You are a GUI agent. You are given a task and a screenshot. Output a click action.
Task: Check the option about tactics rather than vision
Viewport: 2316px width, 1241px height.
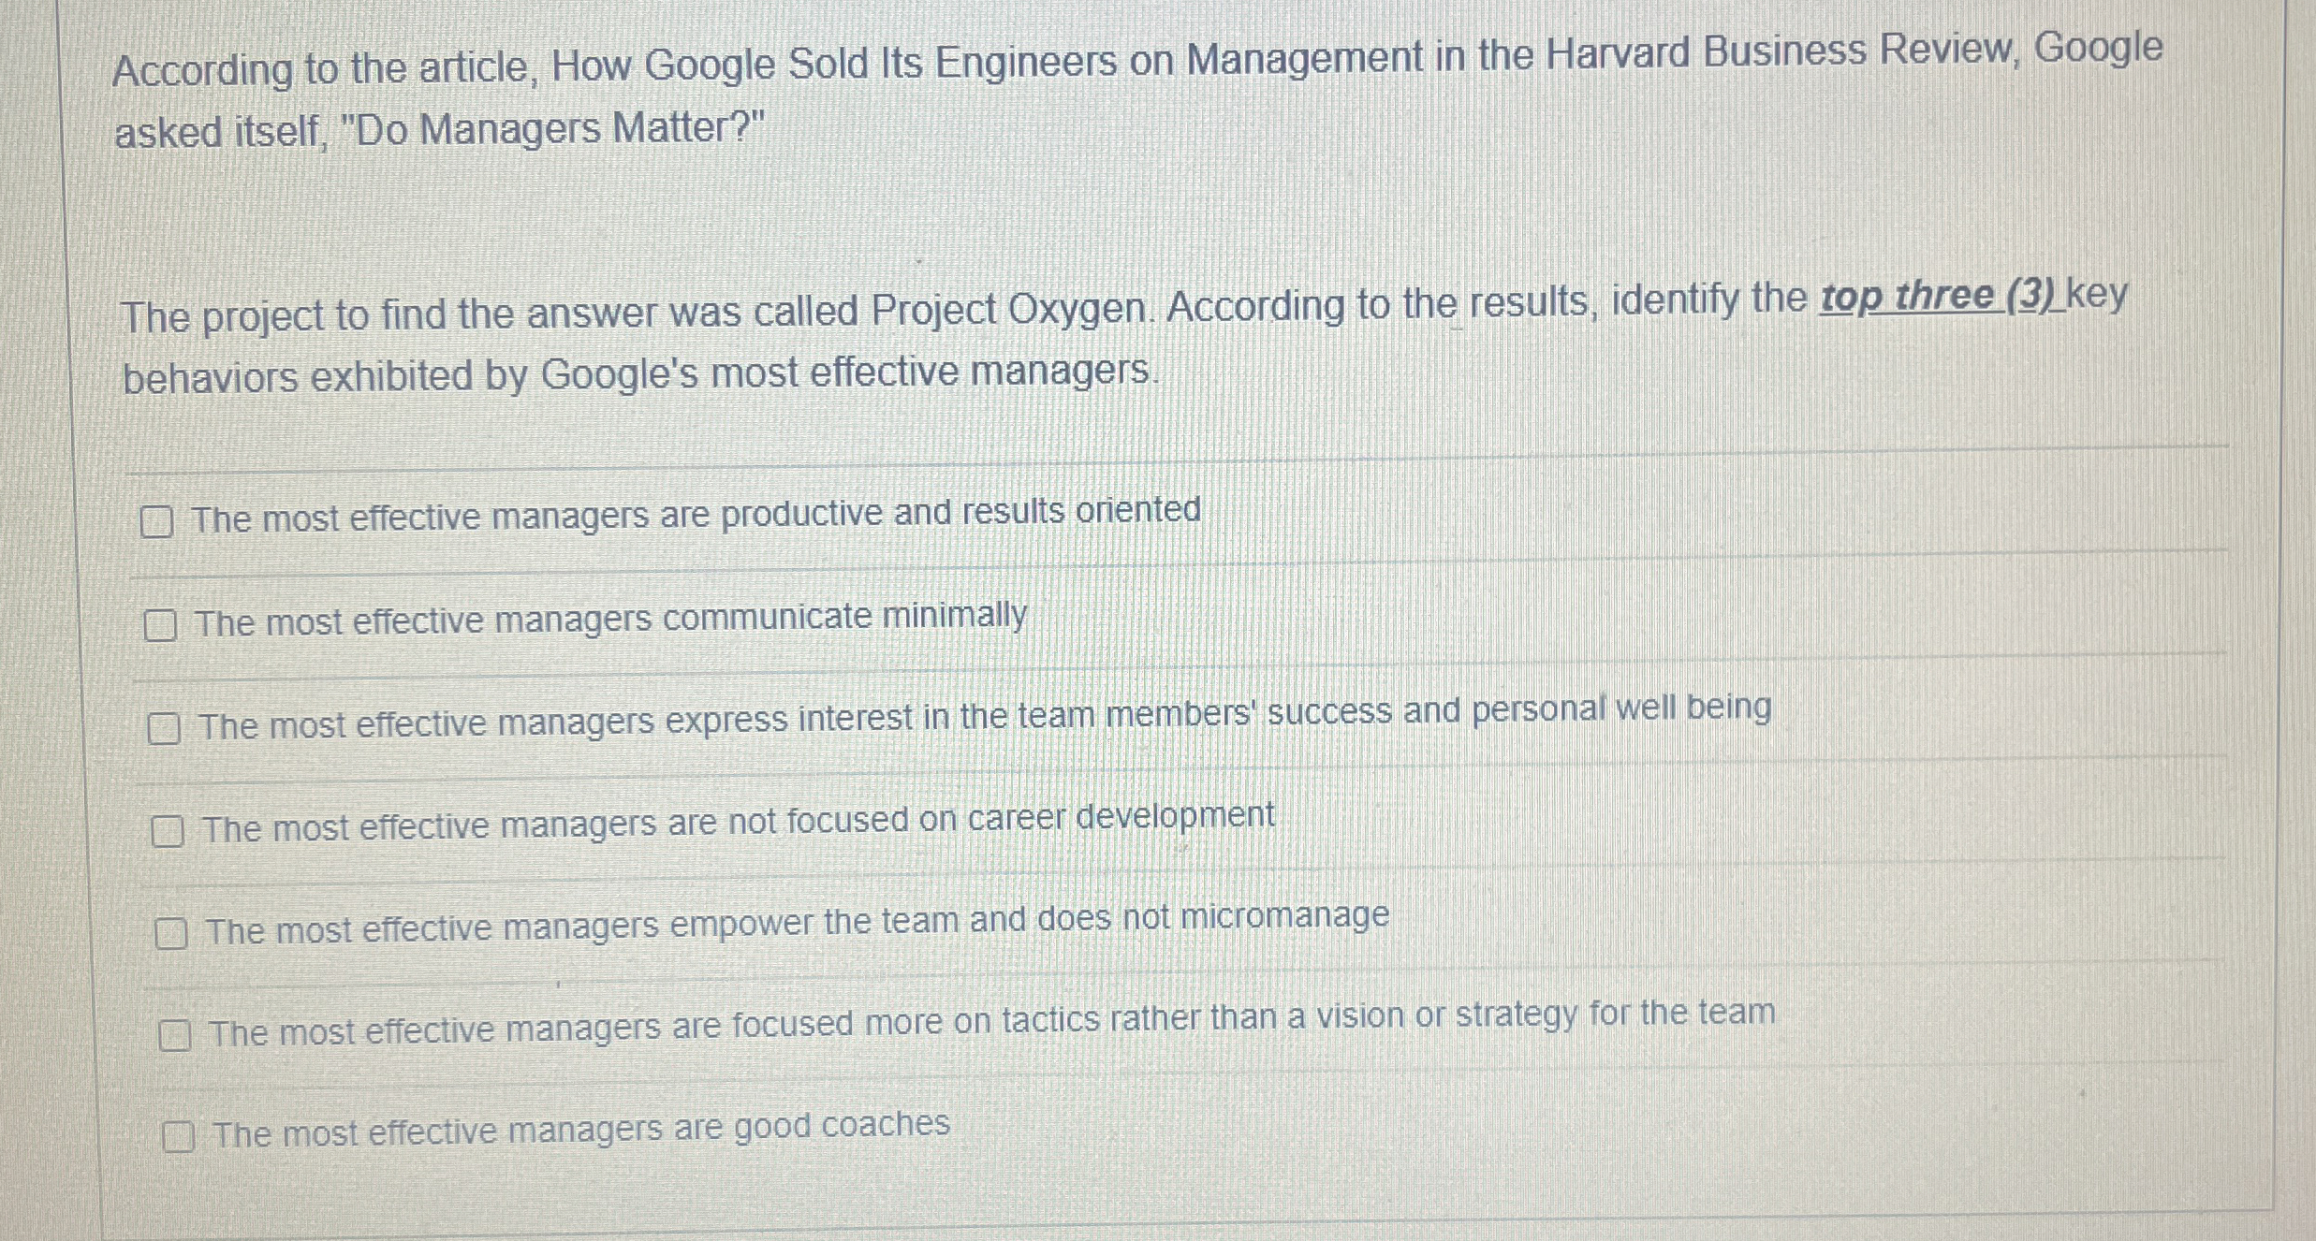177,1036
